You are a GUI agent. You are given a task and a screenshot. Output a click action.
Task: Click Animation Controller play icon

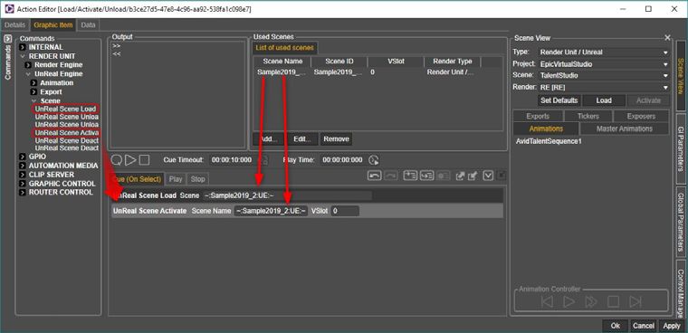(x=569, y=302)
